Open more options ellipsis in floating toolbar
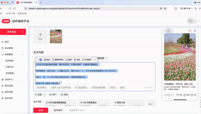The height and width of the screenshot is (114, 201). click(x=95, y=60)
